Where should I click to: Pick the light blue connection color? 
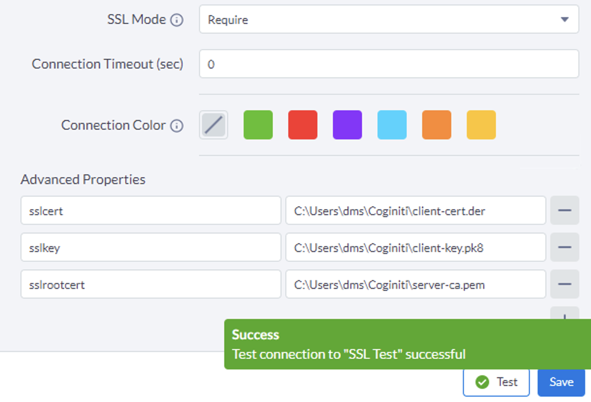tap(392, 125)
